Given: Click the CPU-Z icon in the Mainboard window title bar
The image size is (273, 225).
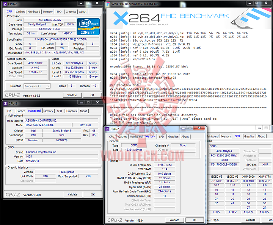Looking at the screenshot, I should pos(5,103).
